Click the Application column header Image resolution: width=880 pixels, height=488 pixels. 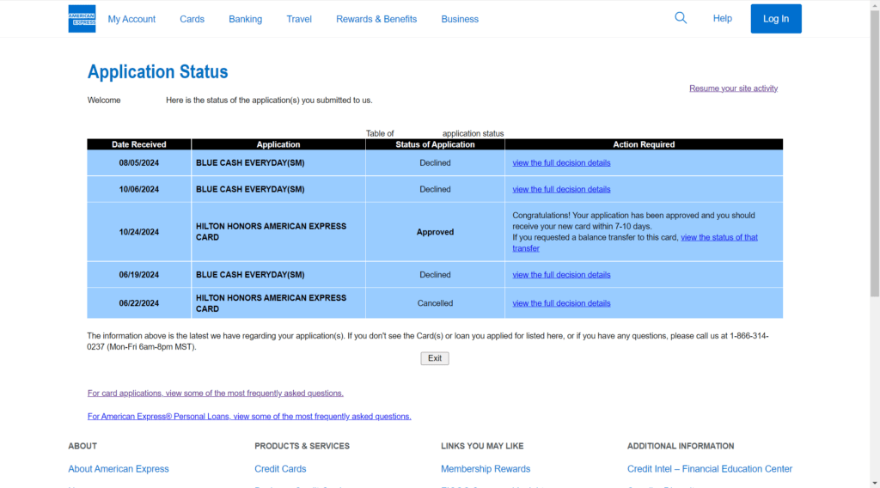(278, 144)
